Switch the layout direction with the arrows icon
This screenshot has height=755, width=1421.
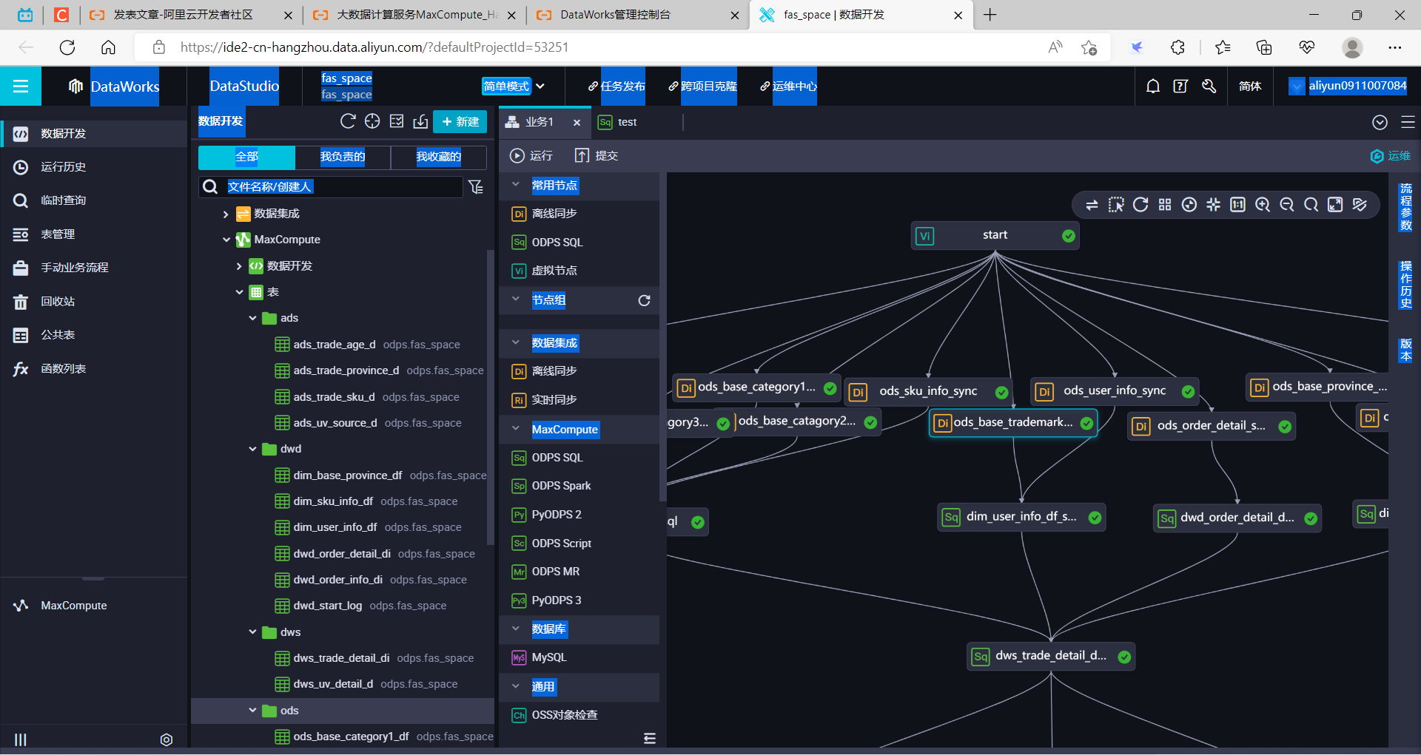click(1092, 205)
